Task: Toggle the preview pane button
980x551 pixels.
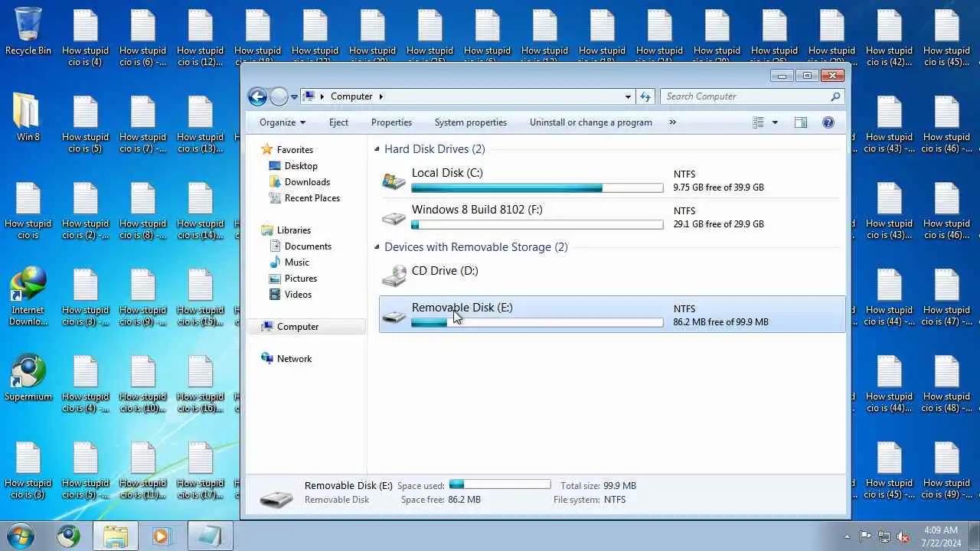Action: coord(801,122)
